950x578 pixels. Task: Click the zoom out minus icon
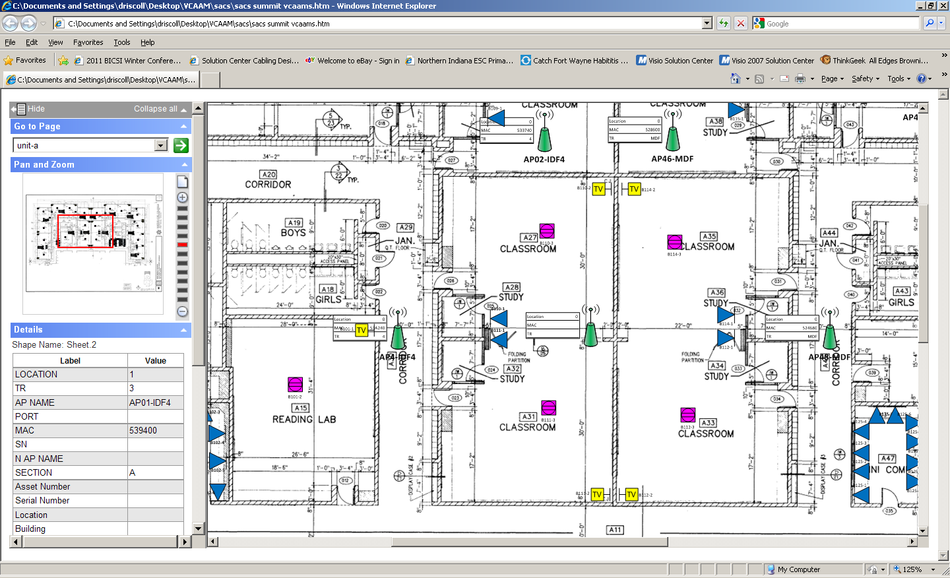[x=183, y=311]
